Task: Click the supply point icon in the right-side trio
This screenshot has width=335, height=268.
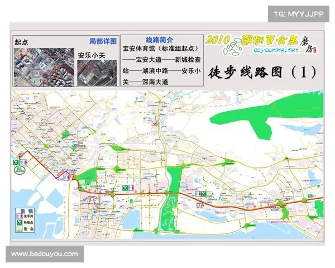Action: click(203, 194)
